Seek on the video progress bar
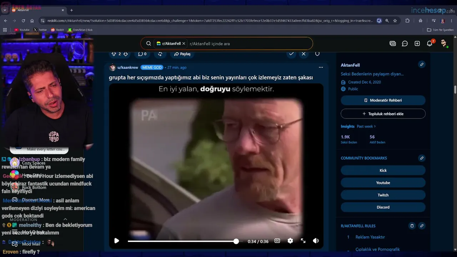This screenshot has height=257, width=457. pos(183,241)
